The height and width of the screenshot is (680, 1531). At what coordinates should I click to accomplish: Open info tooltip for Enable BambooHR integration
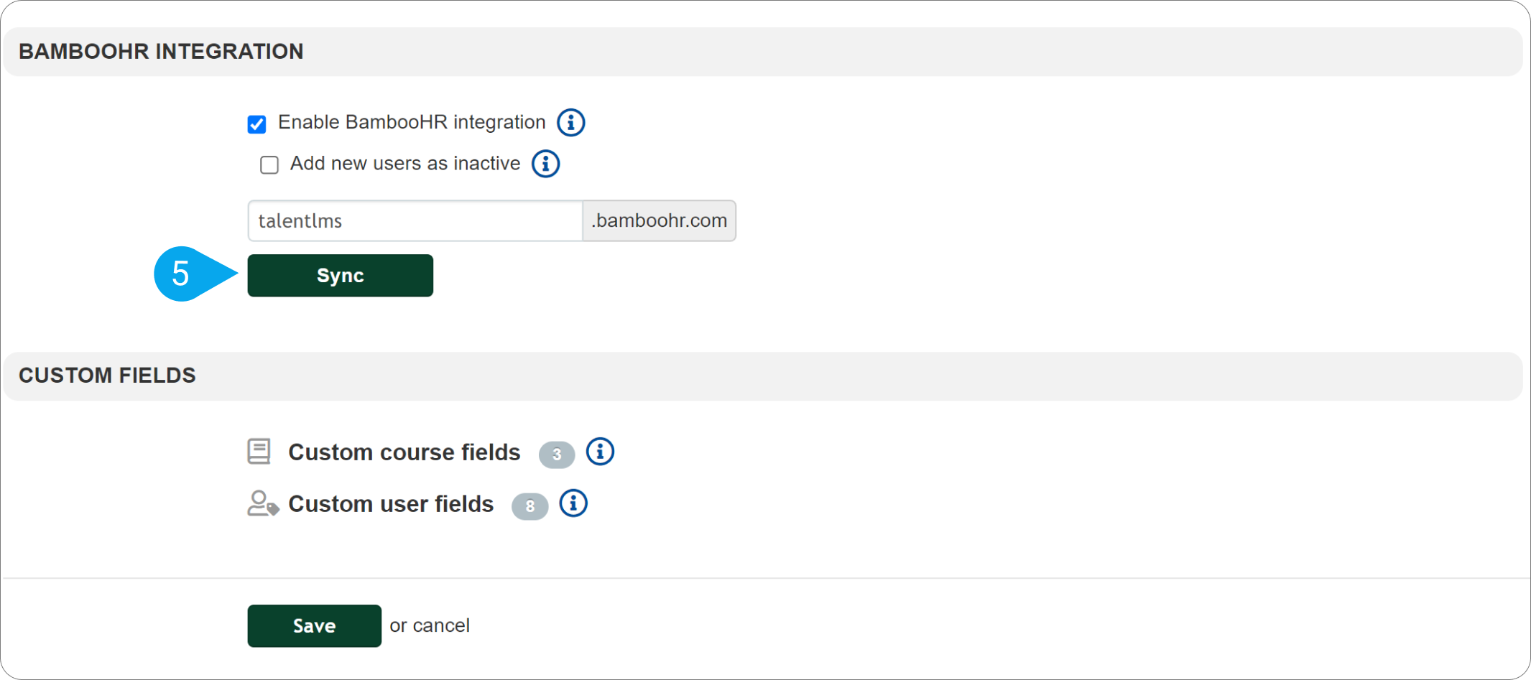[x=571, y=123]
